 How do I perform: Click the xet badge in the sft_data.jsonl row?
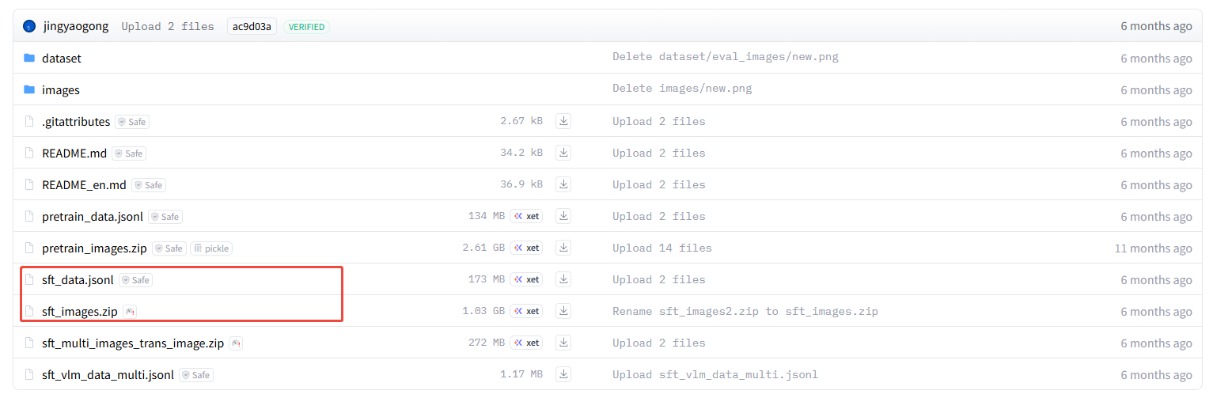(x=526, y=279)
